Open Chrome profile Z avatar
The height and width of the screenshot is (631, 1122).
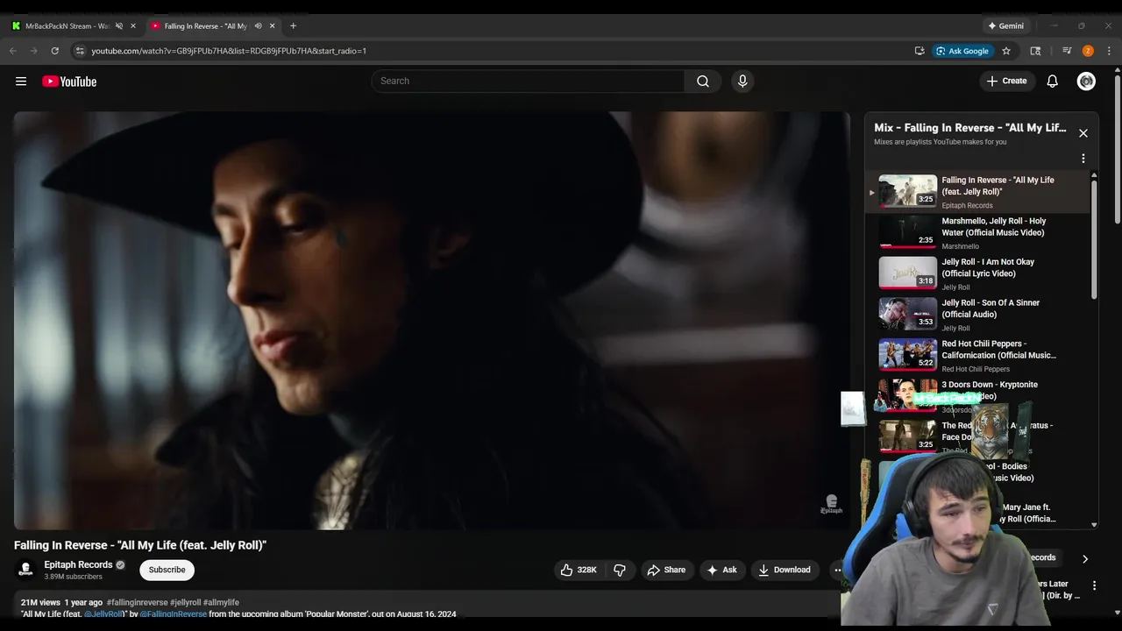(x=1088, y=51)
